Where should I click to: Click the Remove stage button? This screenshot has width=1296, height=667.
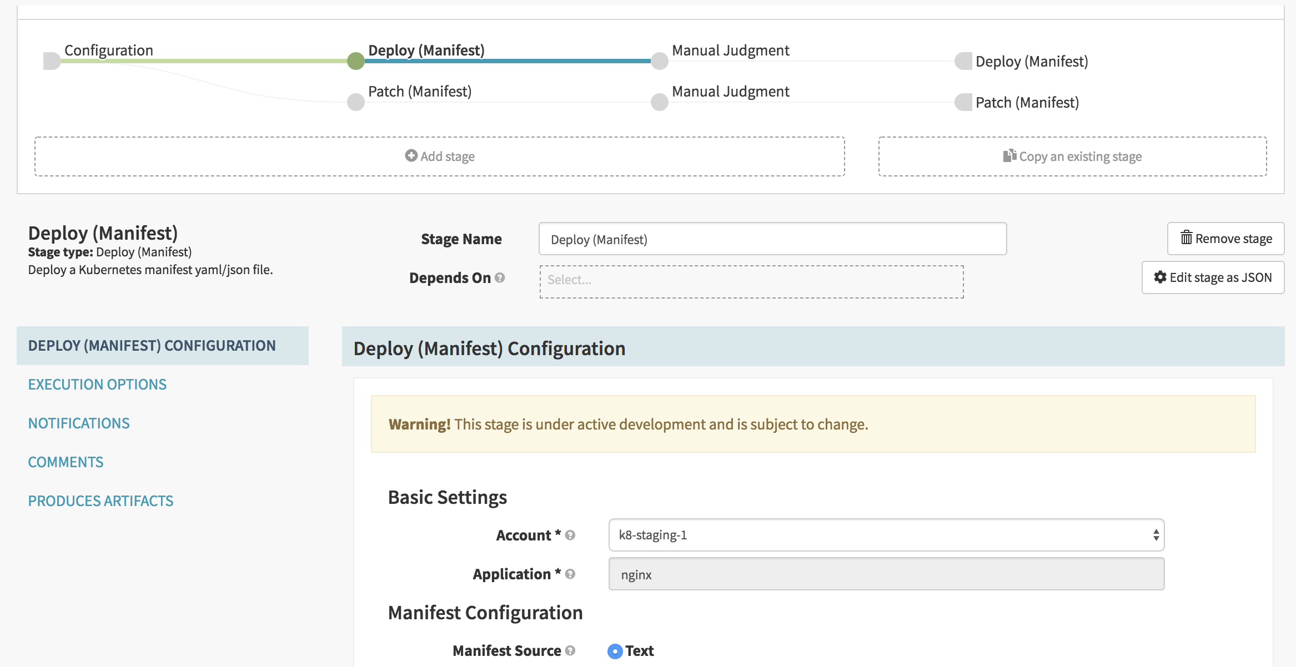[x=1225, y=239]
